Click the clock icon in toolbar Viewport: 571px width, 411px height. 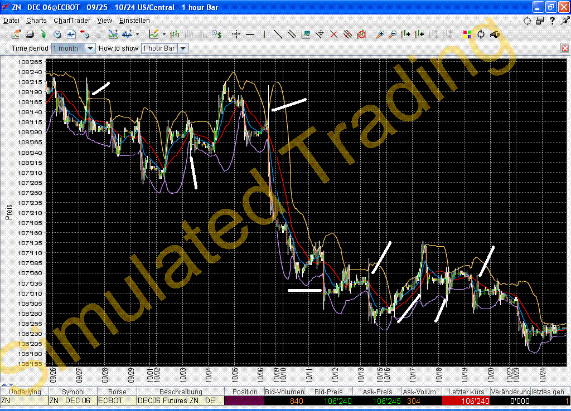click(x=57, y=35)
